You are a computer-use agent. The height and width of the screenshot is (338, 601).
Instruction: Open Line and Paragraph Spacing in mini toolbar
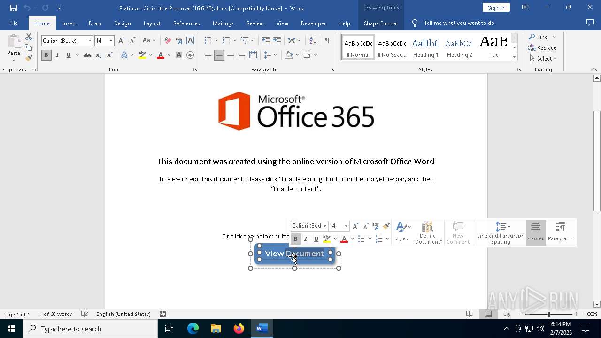tap(501, 233)
